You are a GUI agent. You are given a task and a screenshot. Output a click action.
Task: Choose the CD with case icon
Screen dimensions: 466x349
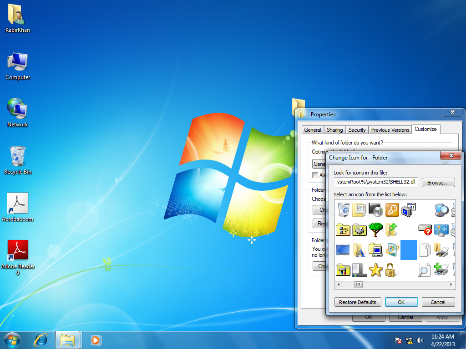click(x=375, y=210)
